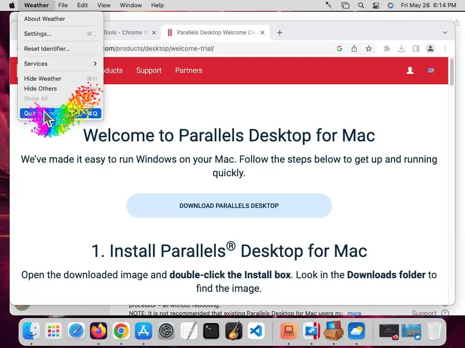
Task: Click the Stage Manager windows icon in menu bar
Action: tap(345, 5)
